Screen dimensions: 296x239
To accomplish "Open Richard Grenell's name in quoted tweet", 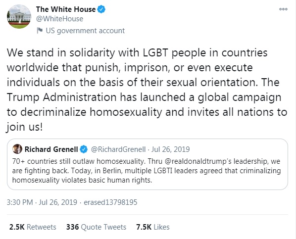I will point(51,149).
